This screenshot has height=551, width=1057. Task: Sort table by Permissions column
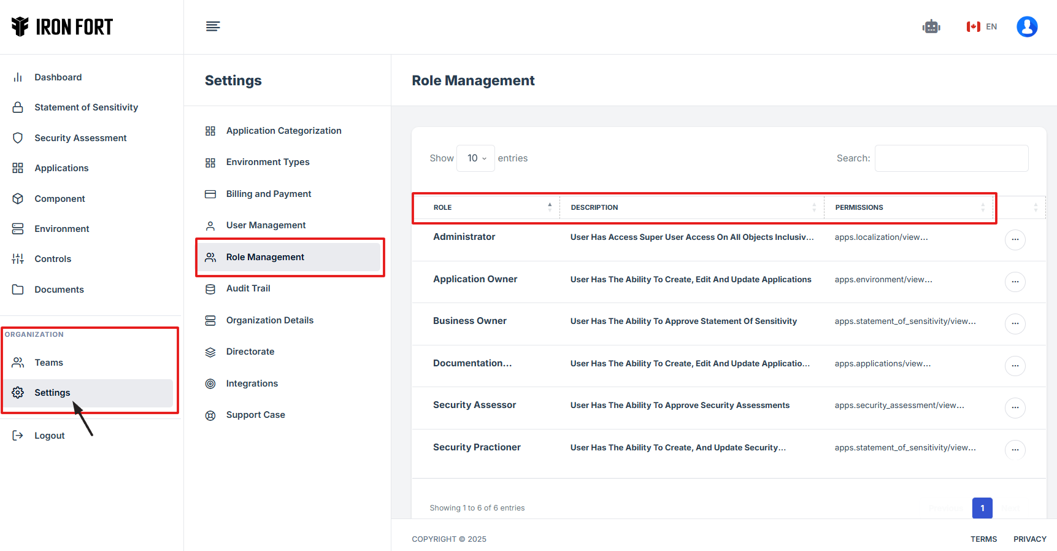point(909,207)
